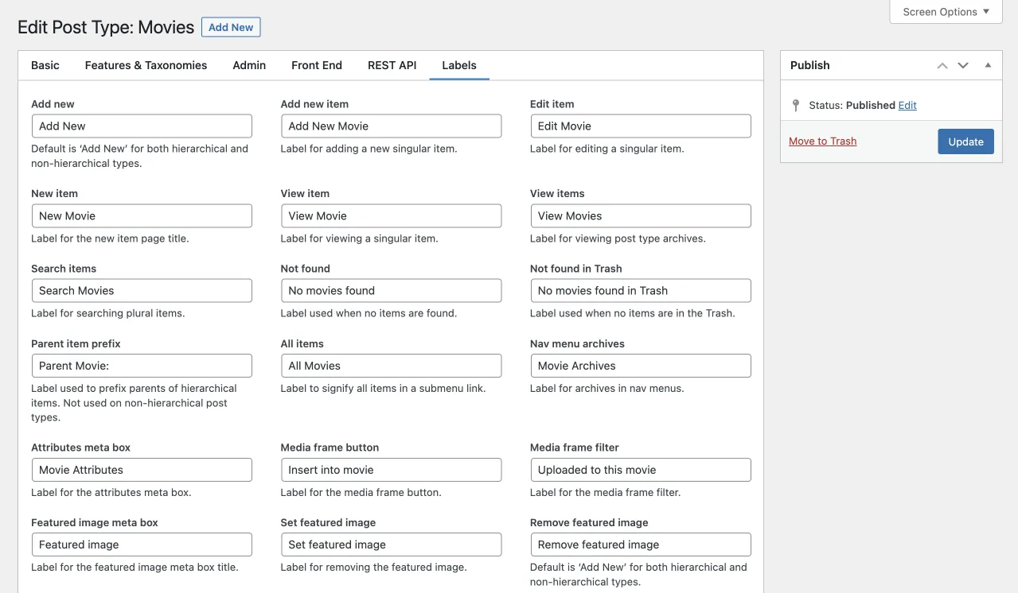
Task: Click the Labels tab
Action: 459,65
